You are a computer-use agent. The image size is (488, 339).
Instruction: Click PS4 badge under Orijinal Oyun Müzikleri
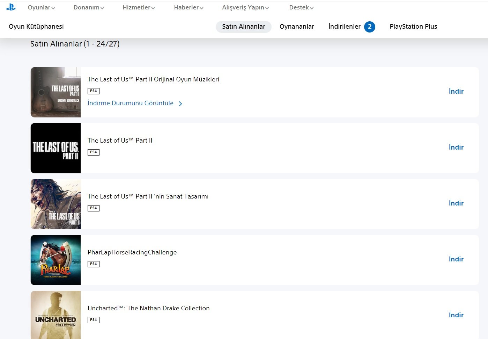[94, 91]
